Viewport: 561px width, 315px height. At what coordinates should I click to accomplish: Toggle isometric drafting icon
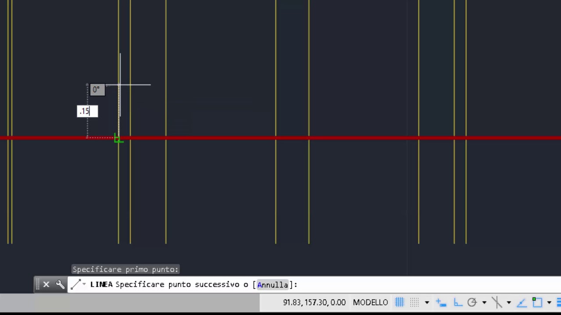point(497,302)
